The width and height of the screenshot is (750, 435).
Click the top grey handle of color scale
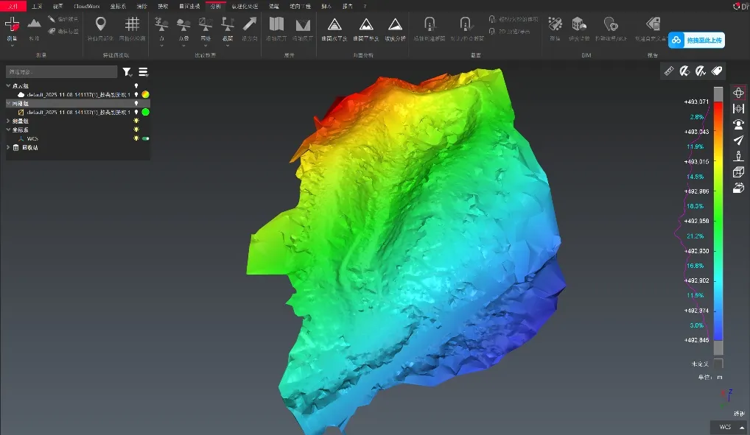click(x=718, y=93)
